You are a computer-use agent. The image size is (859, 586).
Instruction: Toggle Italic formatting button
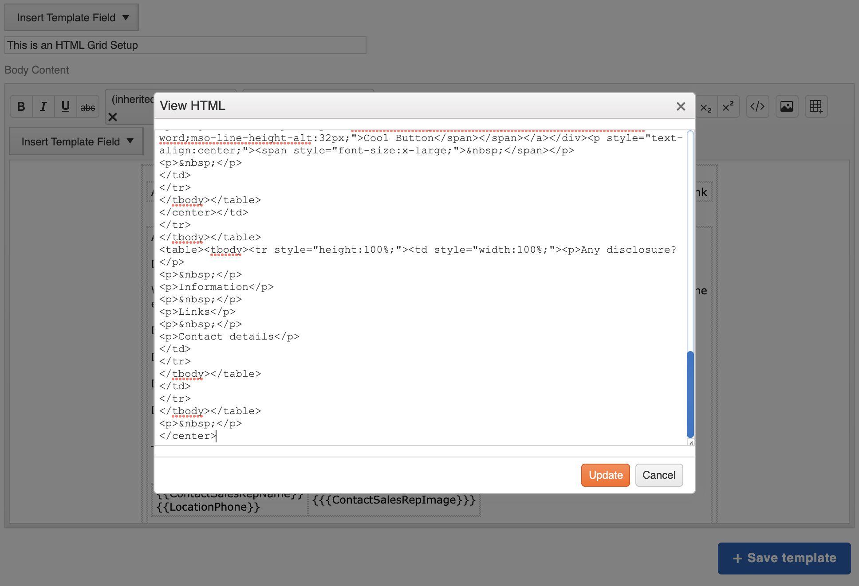tap(43, 107)
